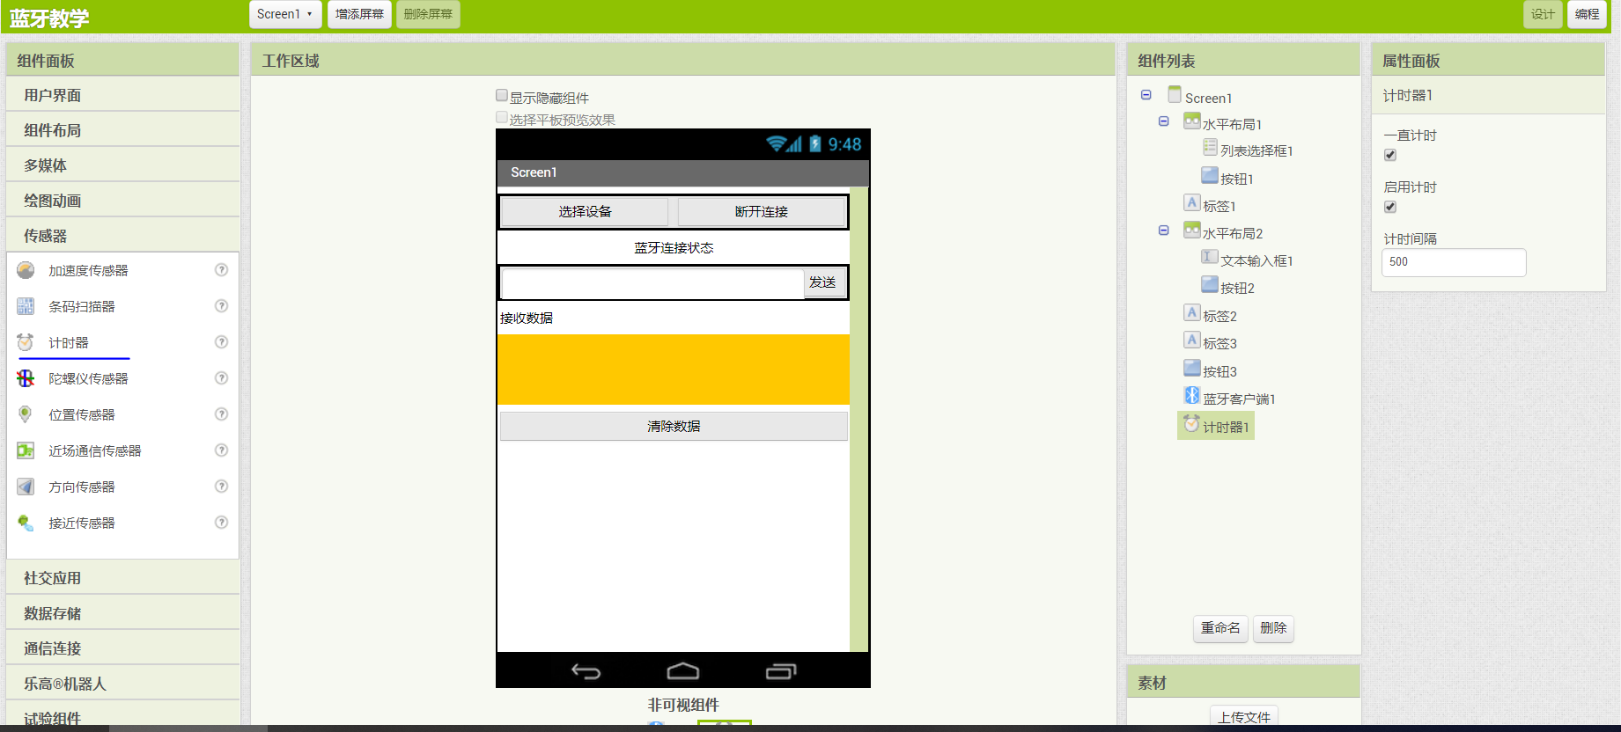Click the 按钮1 button icon in tree
The width and height of the screenshot is (1621, 732).
click(1210, 176)
